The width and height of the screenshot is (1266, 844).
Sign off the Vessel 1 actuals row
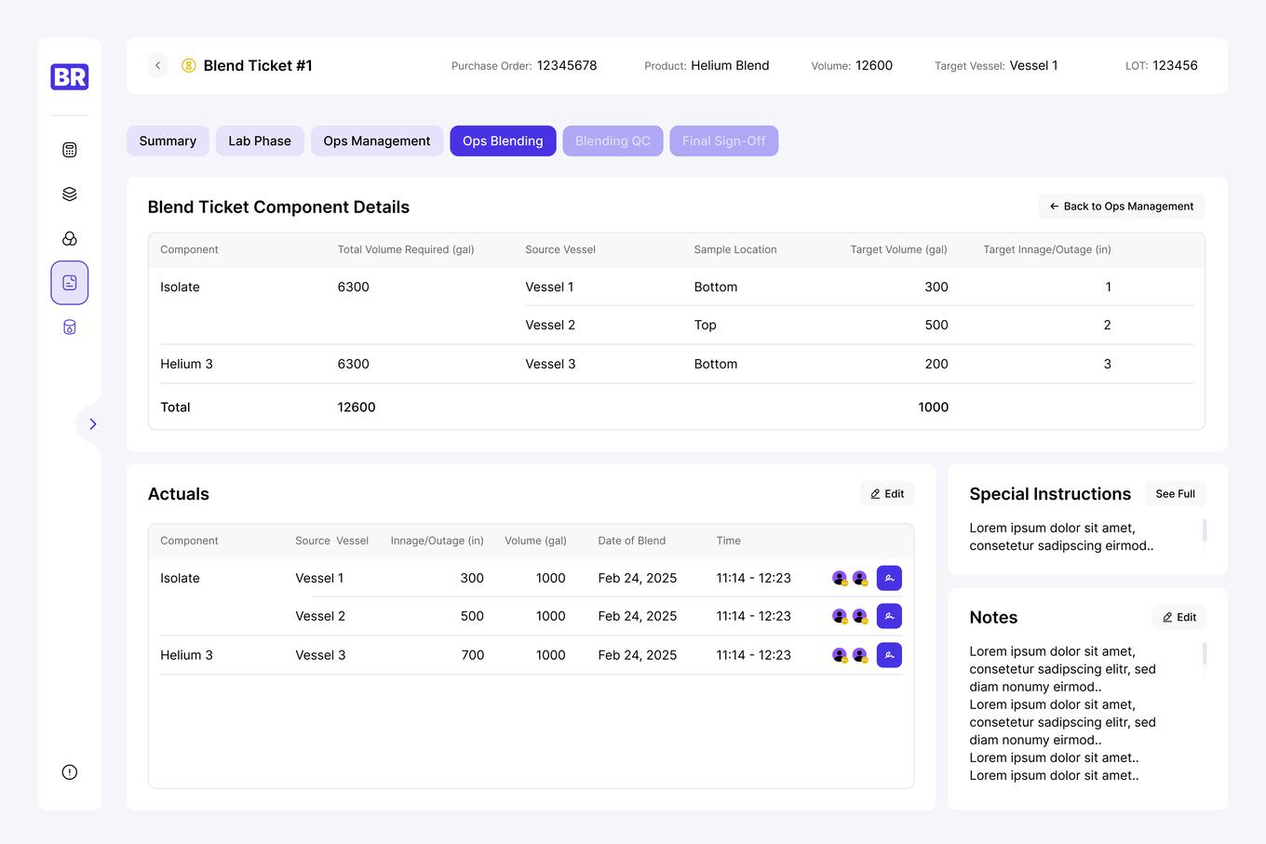coord(889,578)
